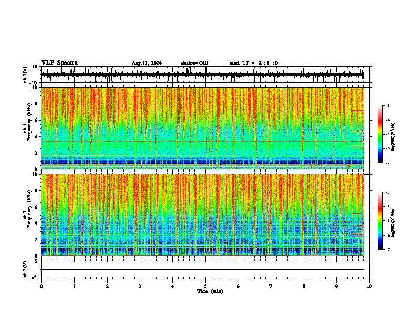
Task: Click the 'Time (min)' axis label
Action: pyautogui.click(x=210, y=291)
